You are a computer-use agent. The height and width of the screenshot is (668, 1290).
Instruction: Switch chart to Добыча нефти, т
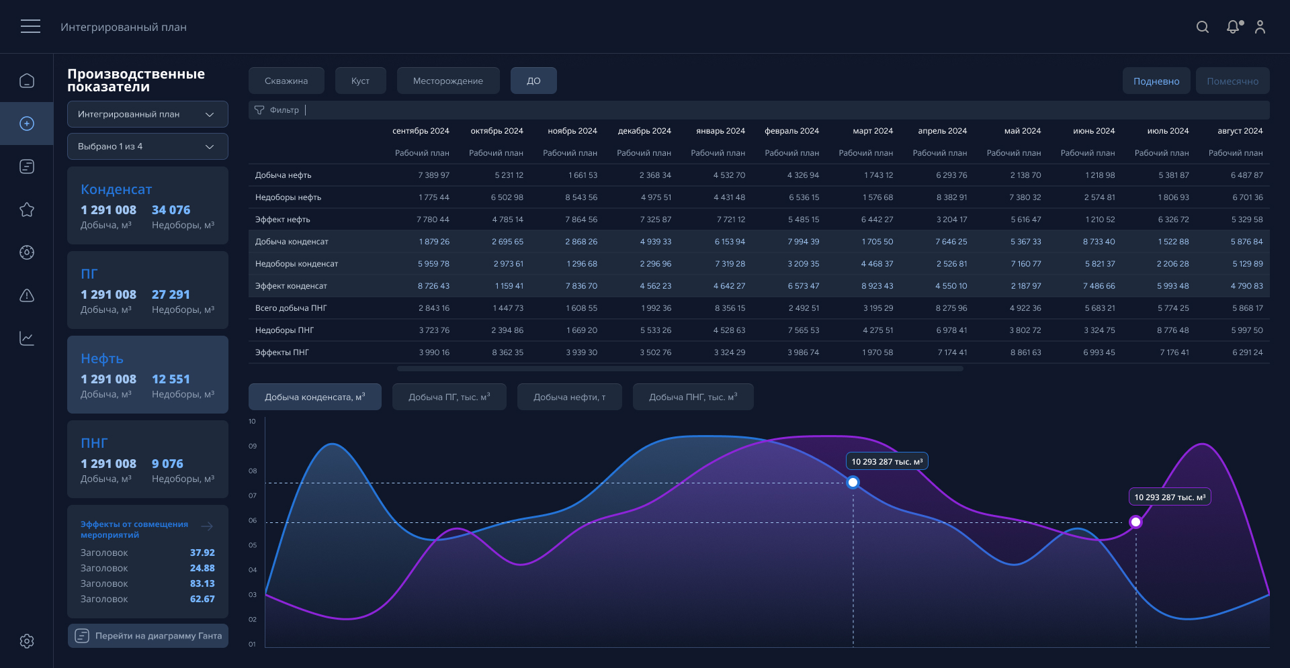click(x=569, y=397)
